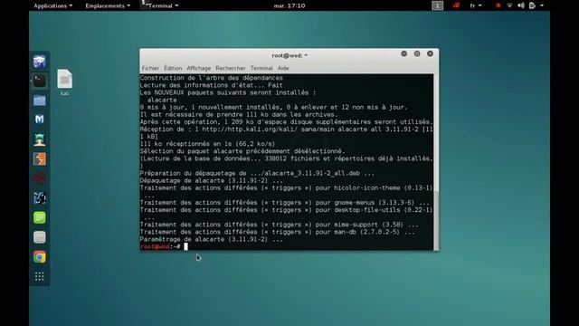The image size is (579, 326).
Task: Click the Terminal icon in the dock
Action: [x=40, y=81]
